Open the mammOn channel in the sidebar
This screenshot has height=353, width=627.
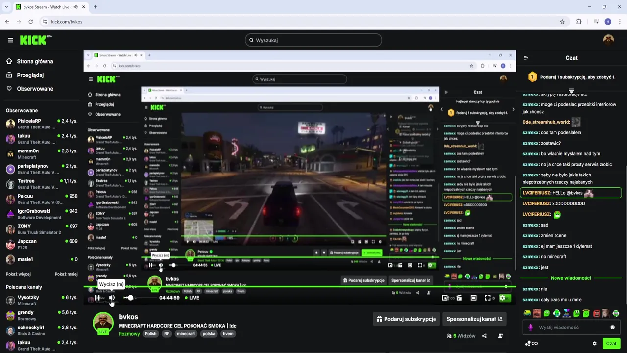point(42,154)
